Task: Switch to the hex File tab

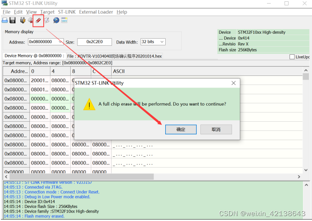Action: coord(114,56)
